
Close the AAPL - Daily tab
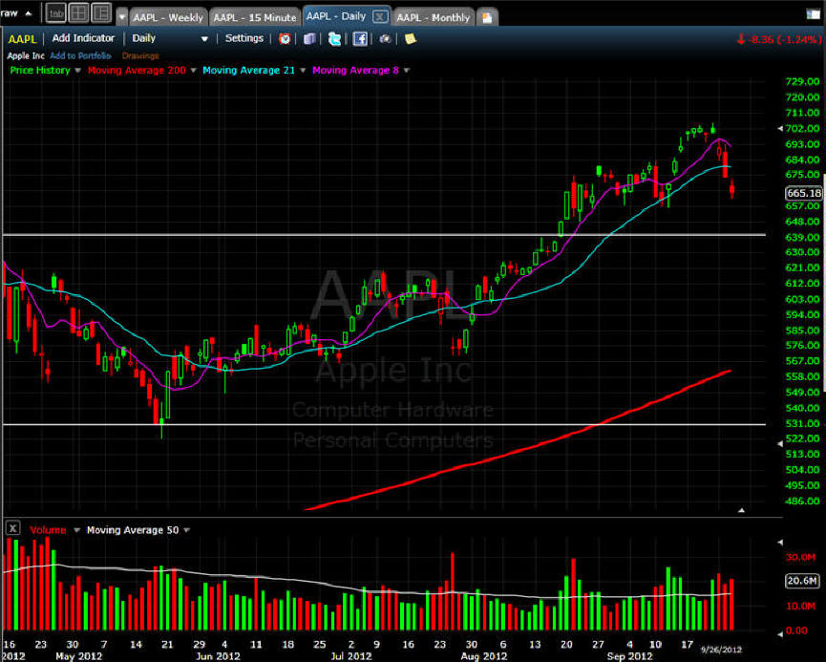[380, 16]
